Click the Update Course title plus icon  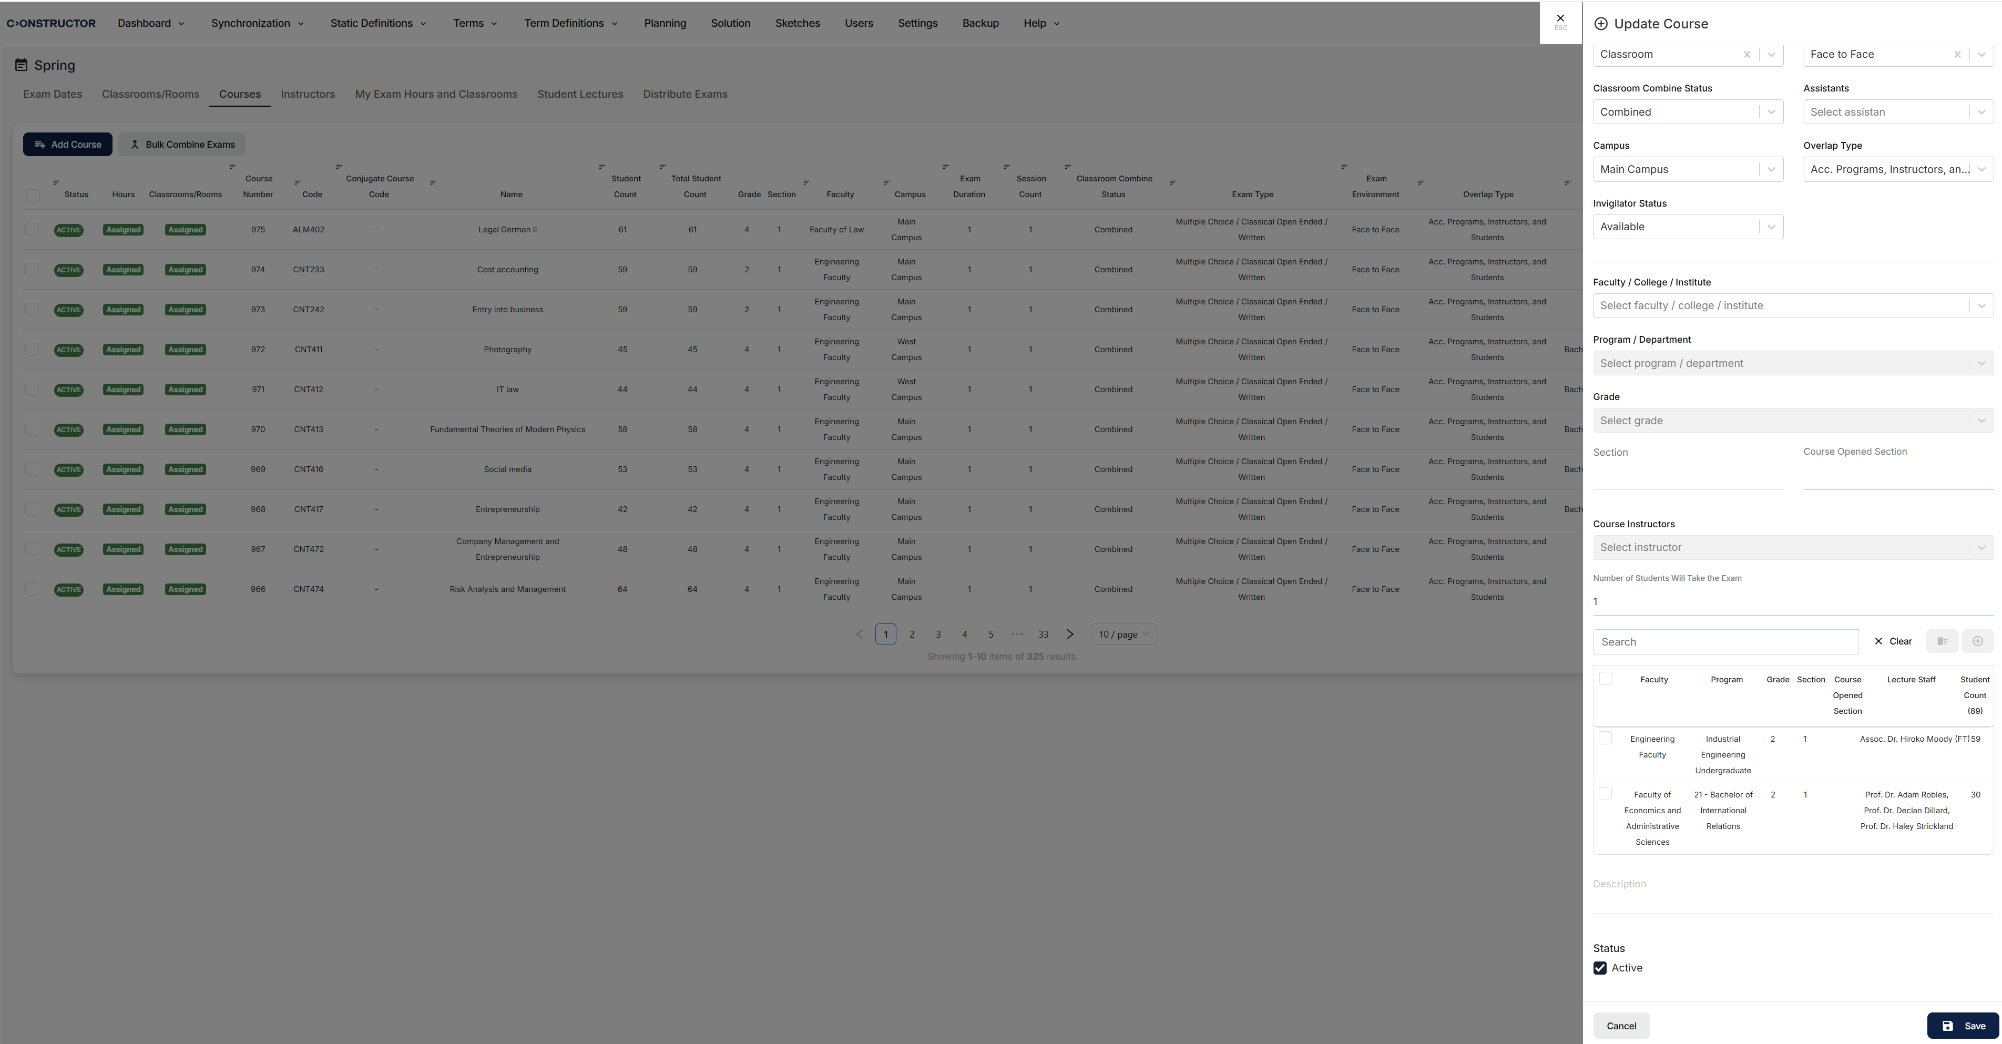tap(1601, 24)
